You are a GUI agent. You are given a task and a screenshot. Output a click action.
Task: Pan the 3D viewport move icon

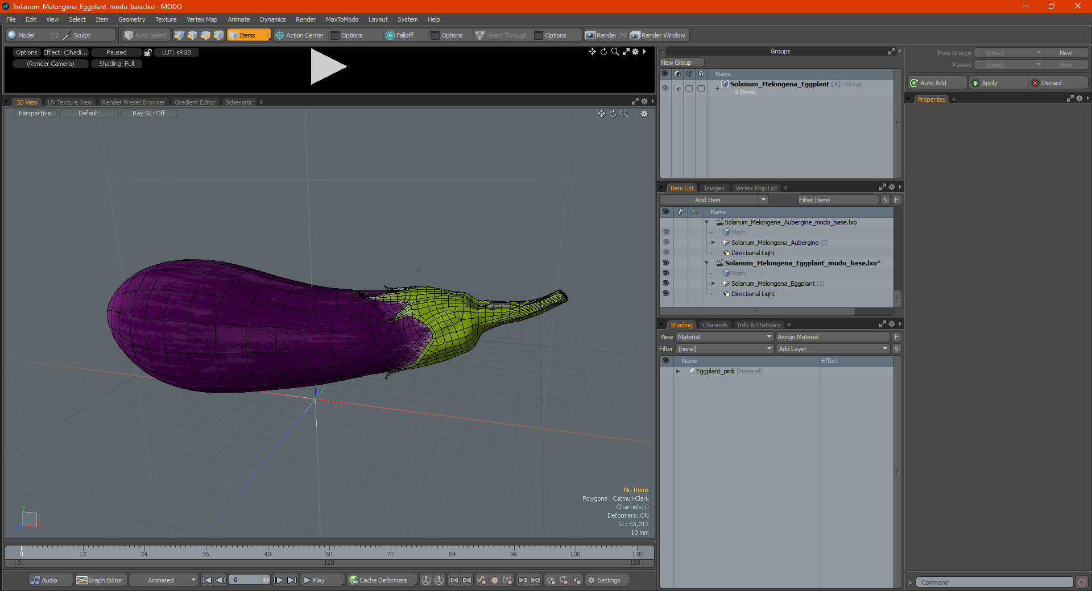601,114
